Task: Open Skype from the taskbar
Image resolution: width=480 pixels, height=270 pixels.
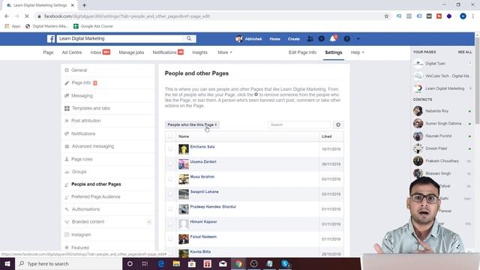Action: click(285, 263)
